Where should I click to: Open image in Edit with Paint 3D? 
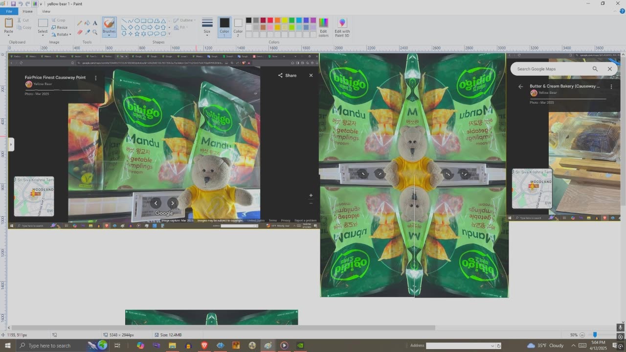point(342,28)
